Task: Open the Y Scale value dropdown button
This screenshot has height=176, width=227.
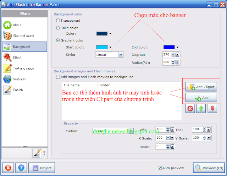Action: tap(209, 138)
